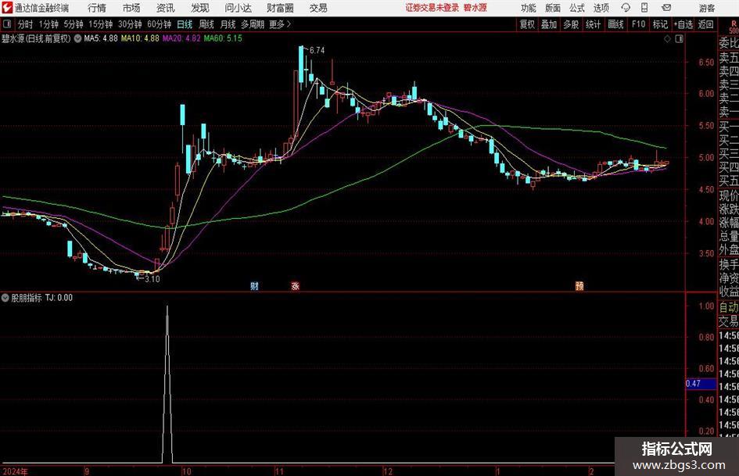
Task: Open the R 500 icon at top right
Action: 734,27
